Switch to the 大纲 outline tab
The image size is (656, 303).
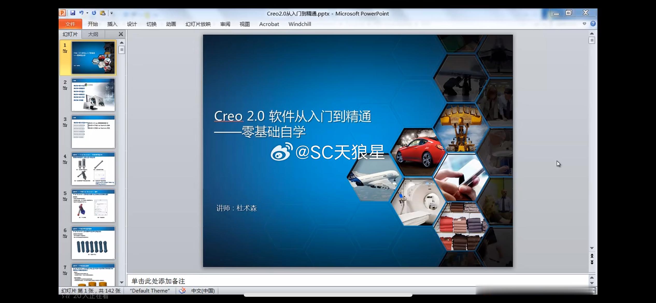click(x=93, y=34)
